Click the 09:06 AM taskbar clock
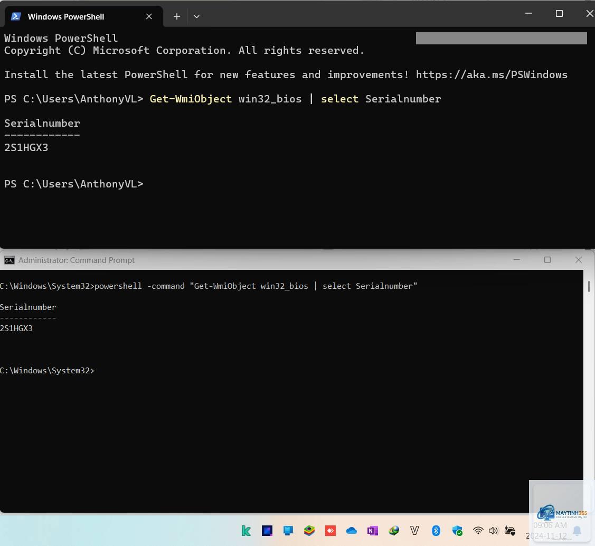 (550, 525)
